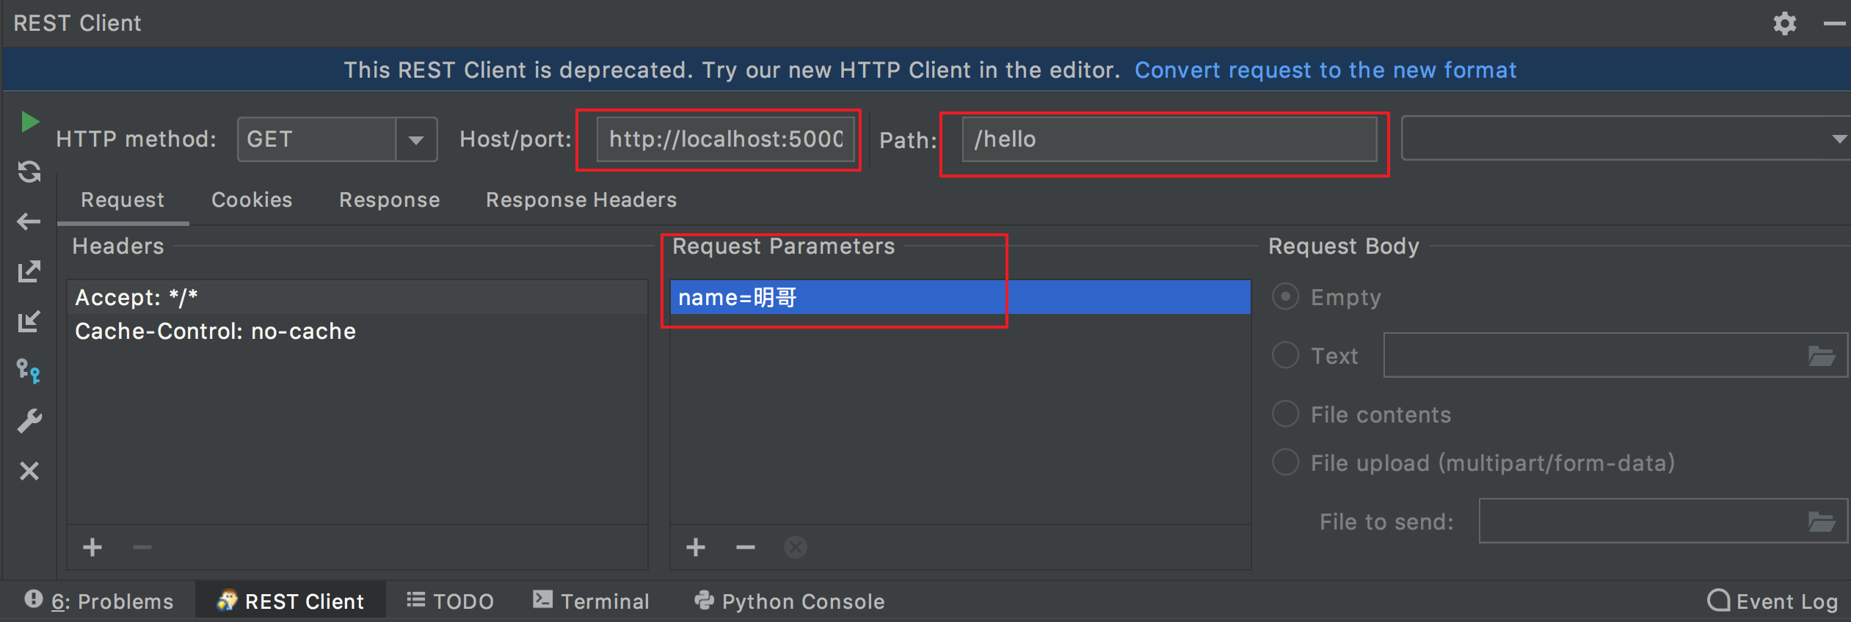The image size is (1851, 622).
Task: Add a new header with plus icon
Action: (92, 547)
